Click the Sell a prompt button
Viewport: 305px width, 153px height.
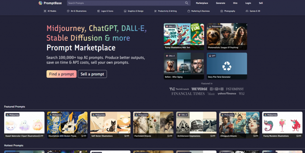click(92, 74)
